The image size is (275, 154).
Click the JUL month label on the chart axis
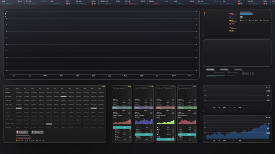coord(109,76)
